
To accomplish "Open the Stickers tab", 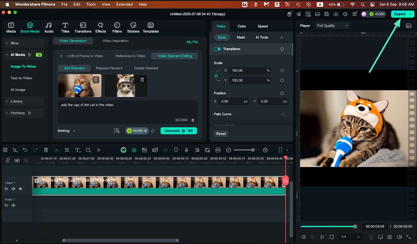I will click(133, 28).
